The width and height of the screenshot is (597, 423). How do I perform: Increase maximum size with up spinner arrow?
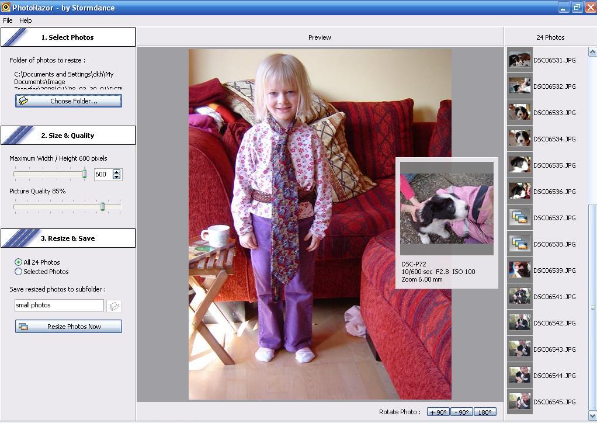point(117,172)
